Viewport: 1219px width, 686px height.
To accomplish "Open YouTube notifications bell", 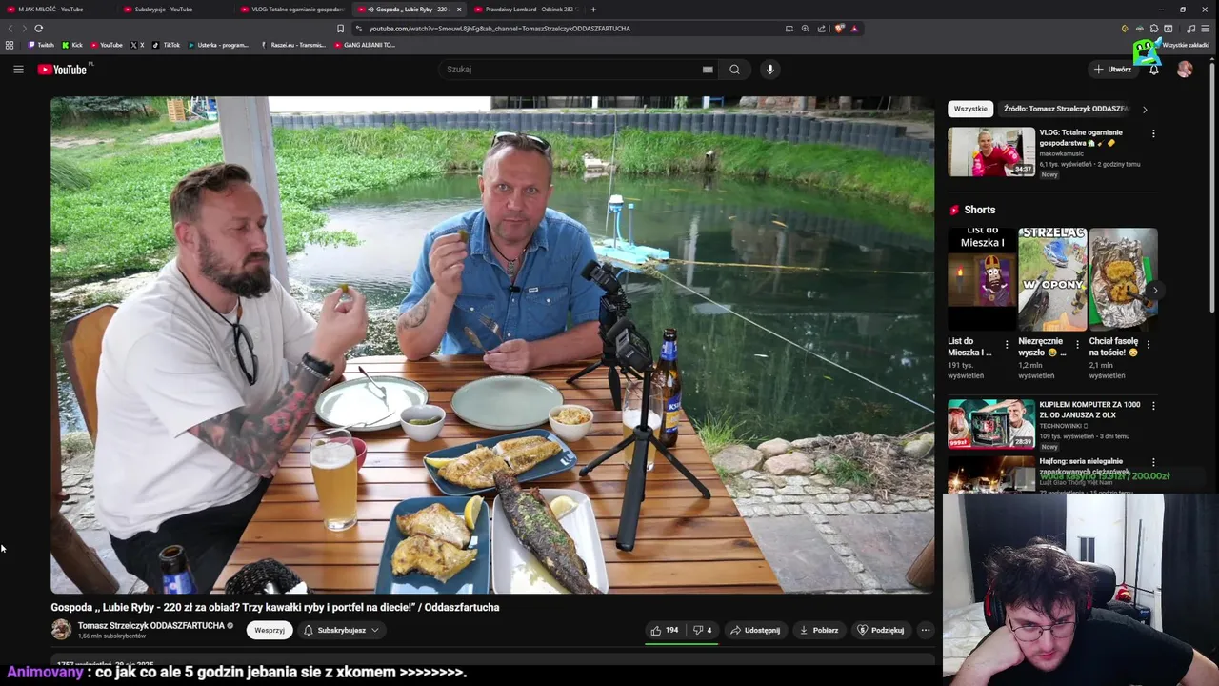I will (1153, 69).
